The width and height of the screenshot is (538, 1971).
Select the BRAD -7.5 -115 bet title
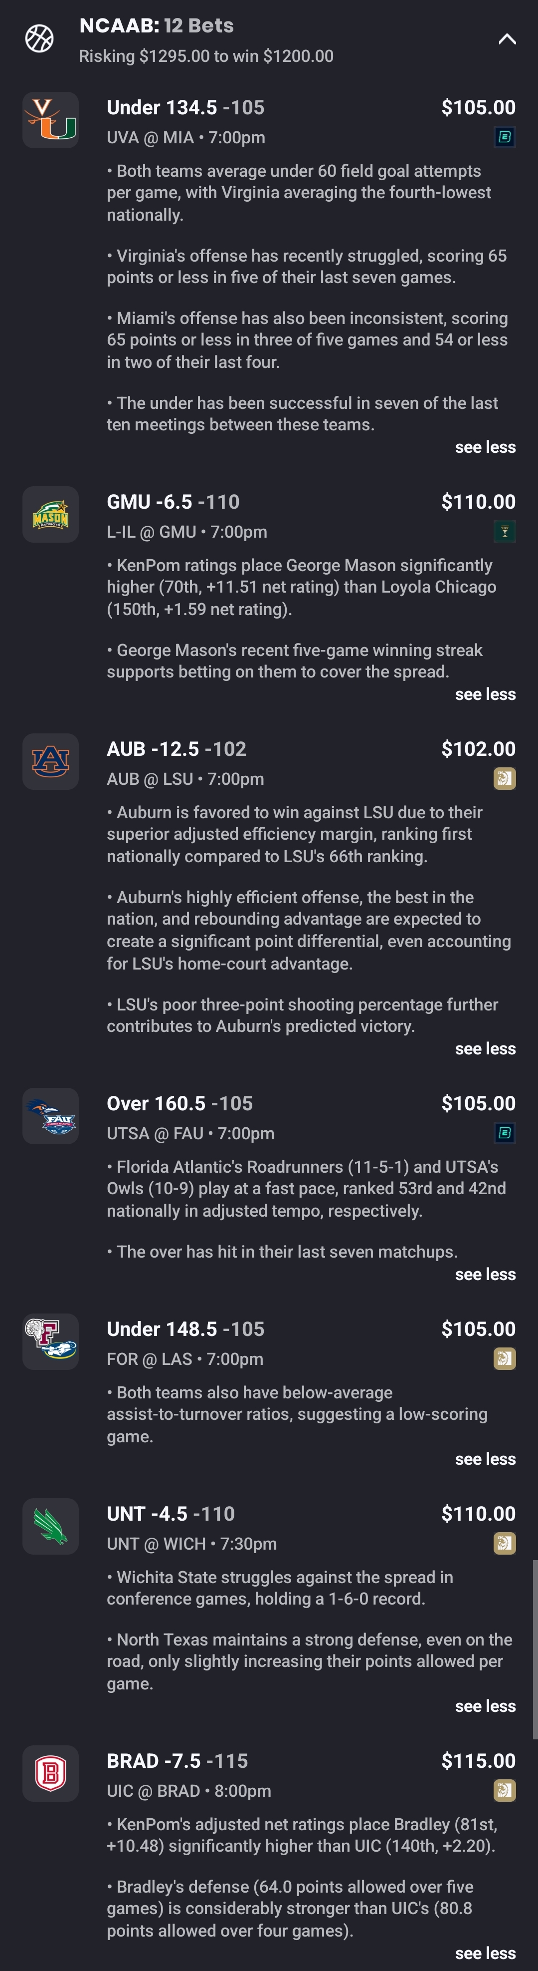pos(178,1761)
